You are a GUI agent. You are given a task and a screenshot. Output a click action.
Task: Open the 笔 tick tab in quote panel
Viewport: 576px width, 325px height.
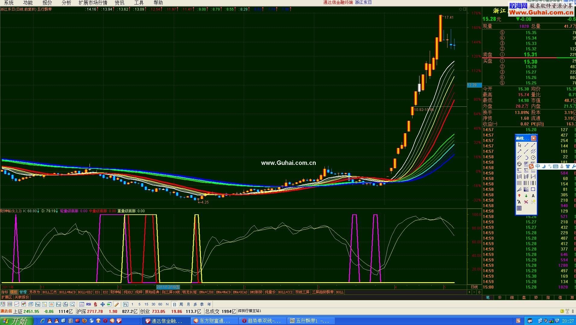pos(488,297)
